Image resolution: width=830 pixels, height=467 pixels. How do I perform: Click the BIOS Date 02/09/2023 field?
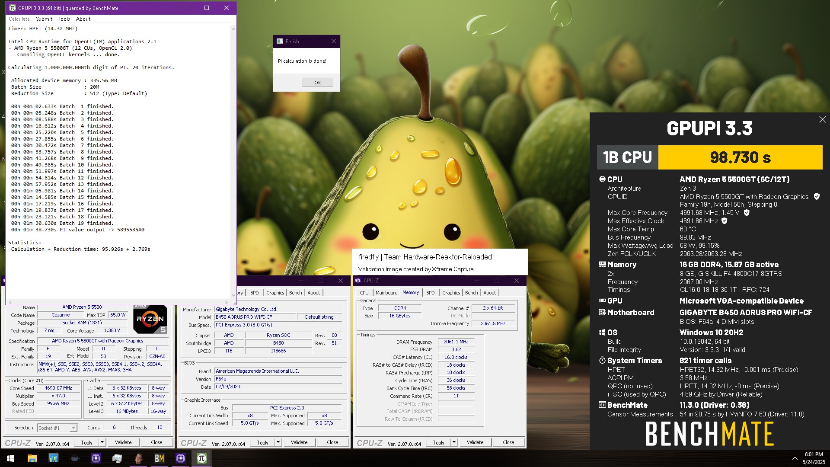[278, 387]
